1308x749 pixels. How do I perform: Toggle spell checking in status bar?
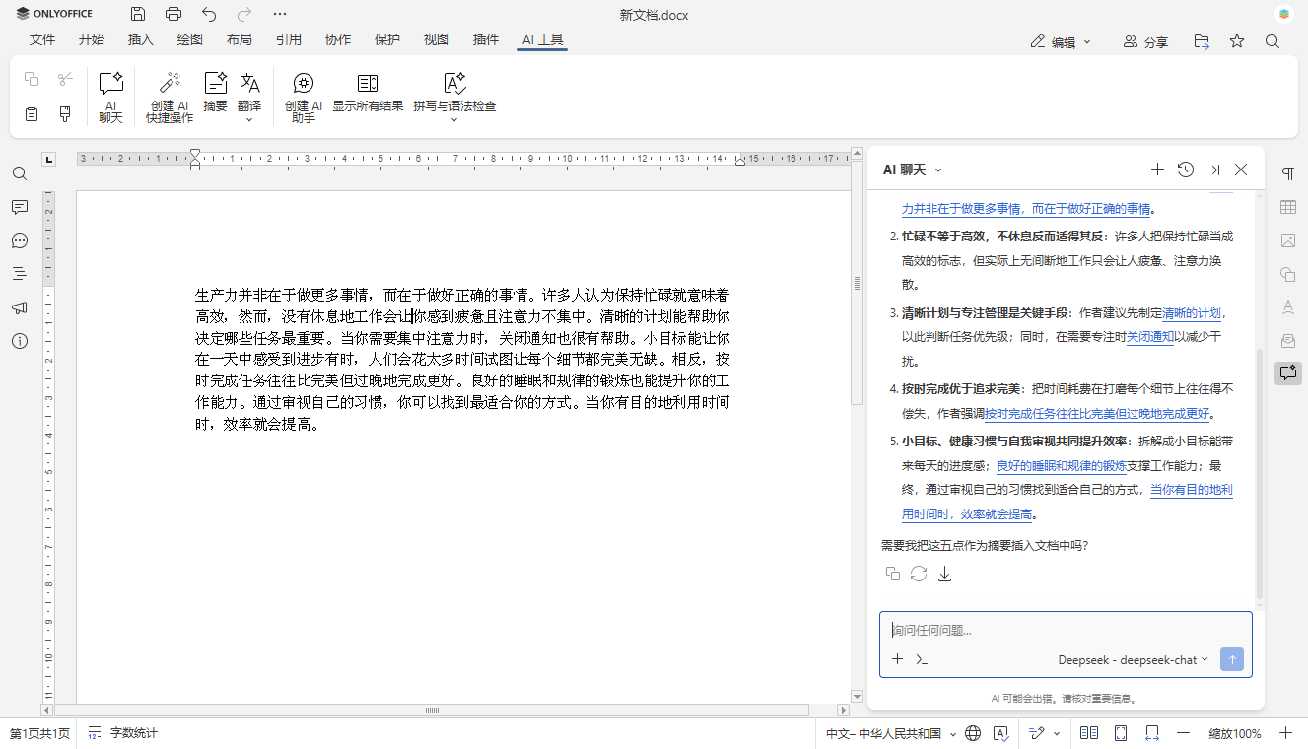(x=1000, y=733)
